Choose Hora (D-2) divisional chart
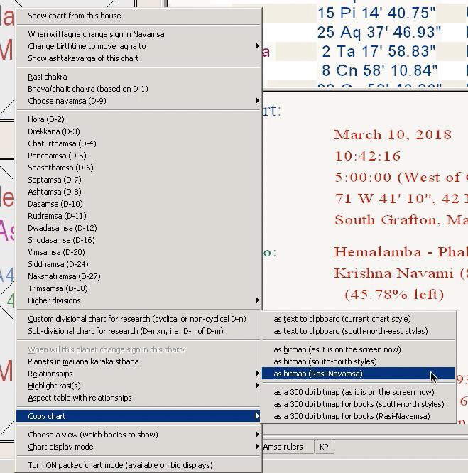 point(46,119)
